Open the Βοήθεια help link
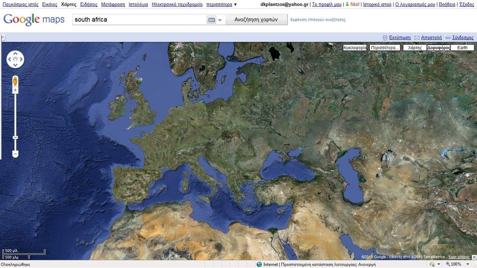This screenshot has width=477, height=268. tap(447, 5)
